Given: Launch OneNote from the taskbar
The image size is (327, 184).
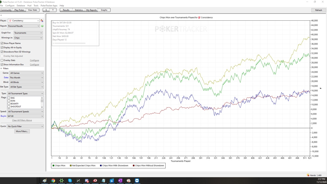Looking at the screenshot, I should coord(120,180).
